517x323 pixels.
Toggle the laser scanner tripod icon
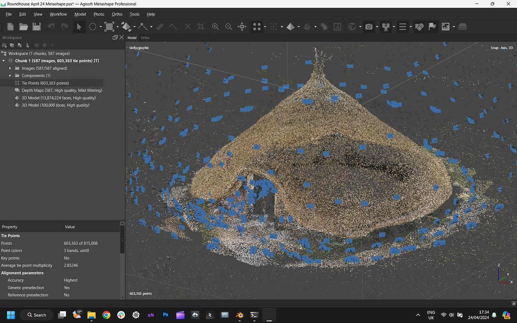coord(386,27)
